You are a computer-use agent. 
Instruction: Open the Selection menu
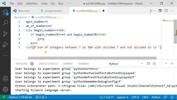pyautogui.click(x=32, y=3)
